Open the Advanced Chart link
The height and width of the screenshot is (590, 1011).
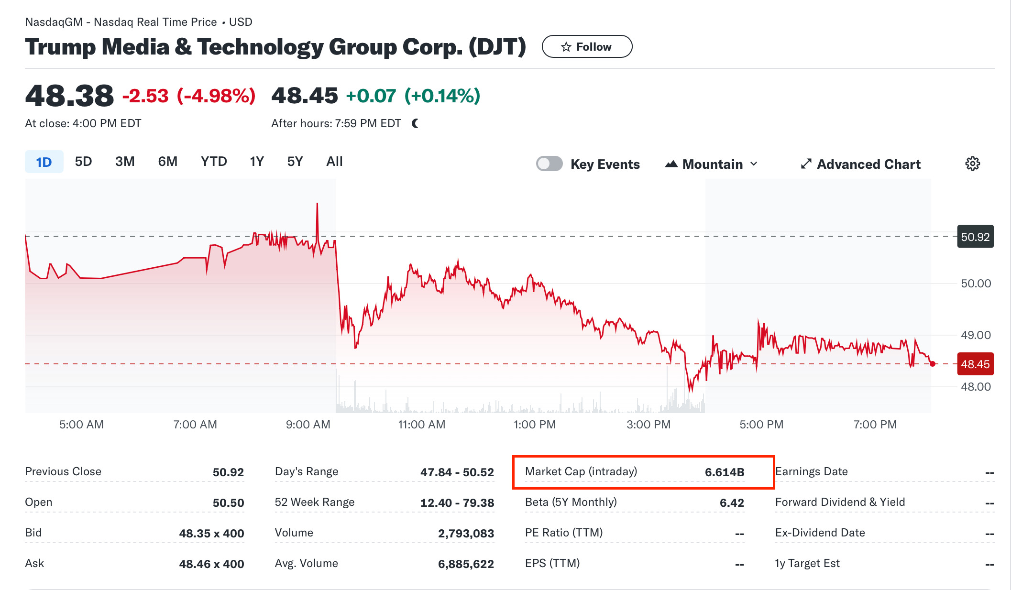[868, 164]
